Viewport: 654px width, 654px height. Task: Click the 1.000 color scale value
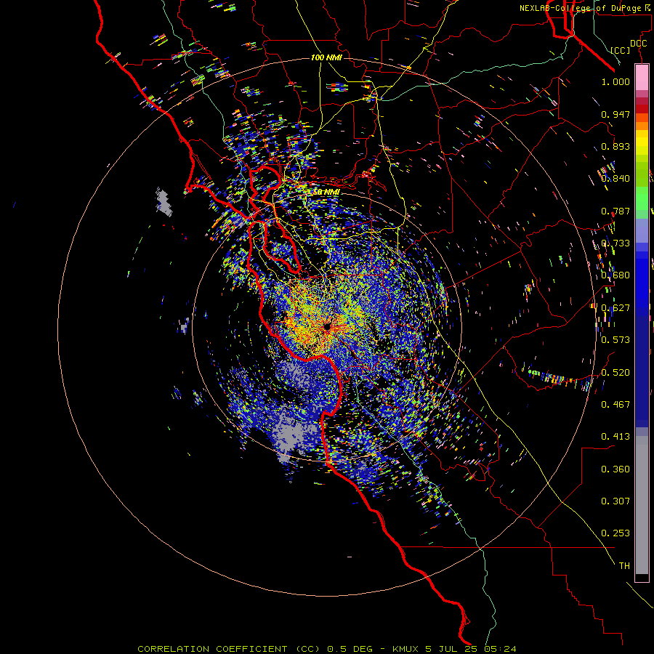click(615, 82)
